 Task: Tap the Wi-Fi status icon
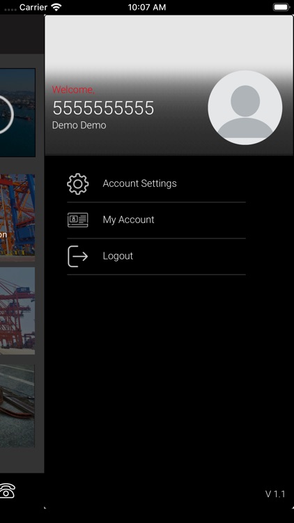click(56, 7)
